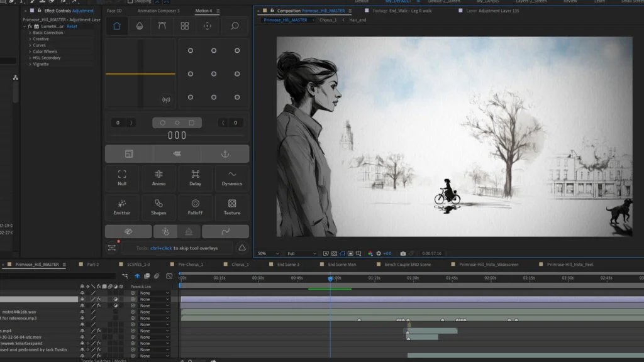Open the 50% magnification dropdown

coord(268,254)
